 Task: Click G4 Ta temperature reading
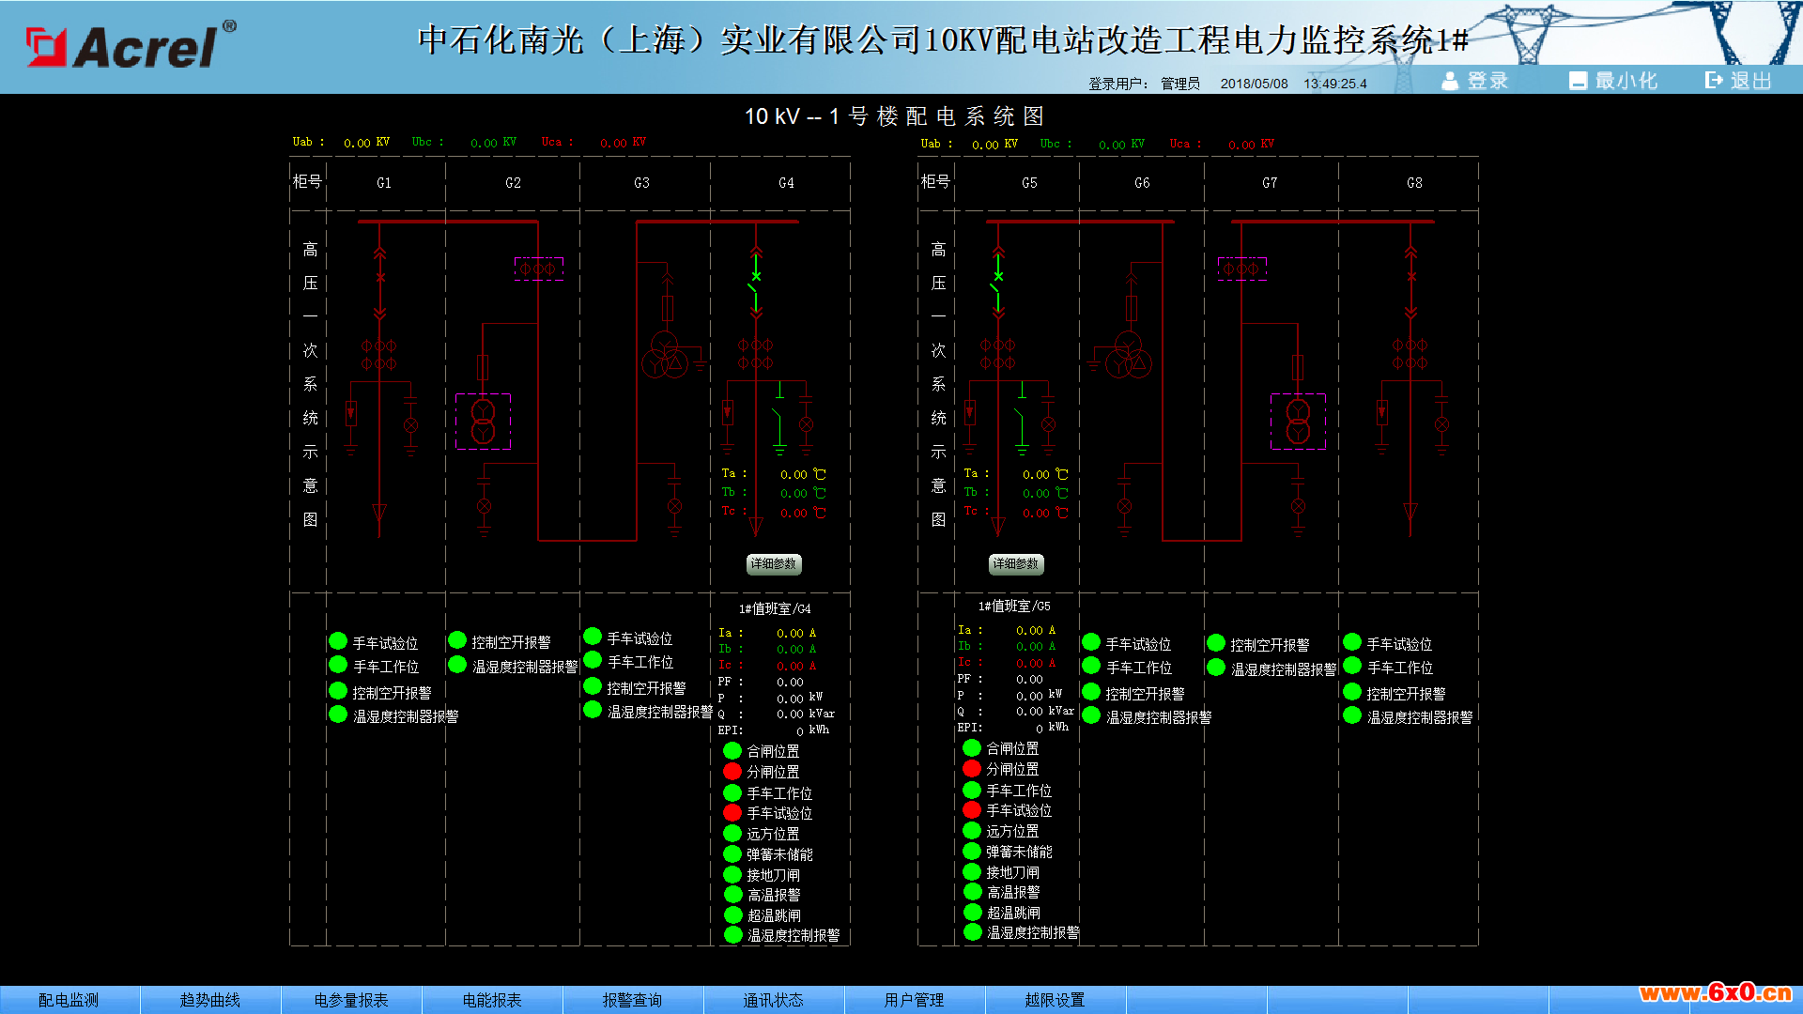pos(794,475)
